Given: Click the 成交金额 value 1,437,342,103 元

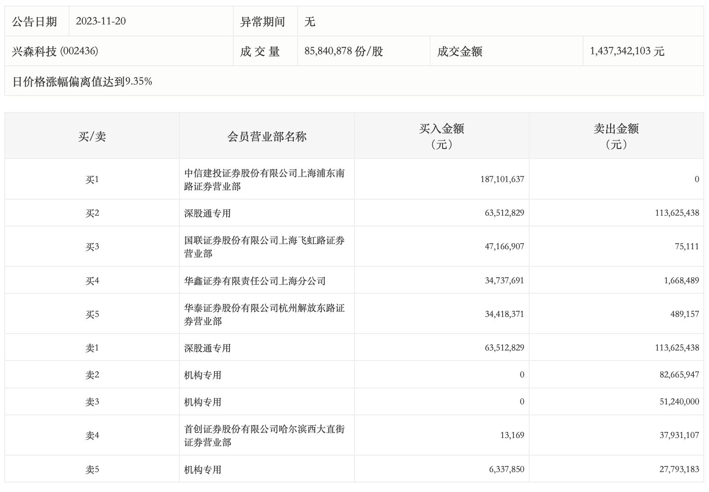Looking at the screenshot, I should [x=627, y=51].
